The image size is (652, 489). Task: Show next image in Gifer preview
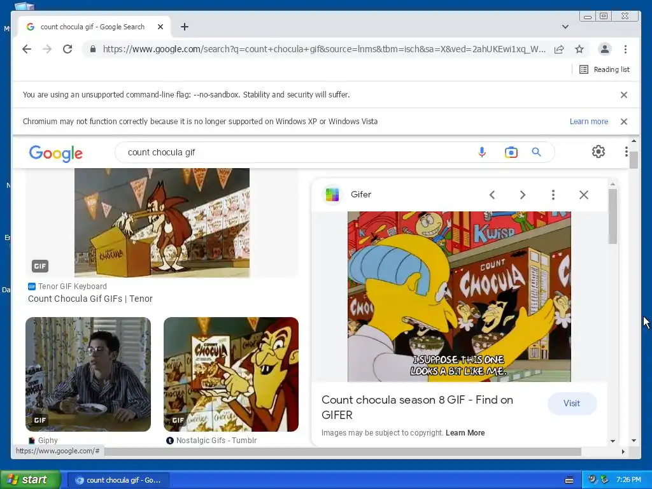tap(523, 195)
